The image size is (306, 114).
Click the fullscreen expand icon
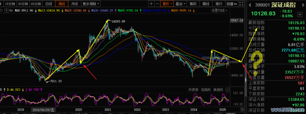point(241,4)
